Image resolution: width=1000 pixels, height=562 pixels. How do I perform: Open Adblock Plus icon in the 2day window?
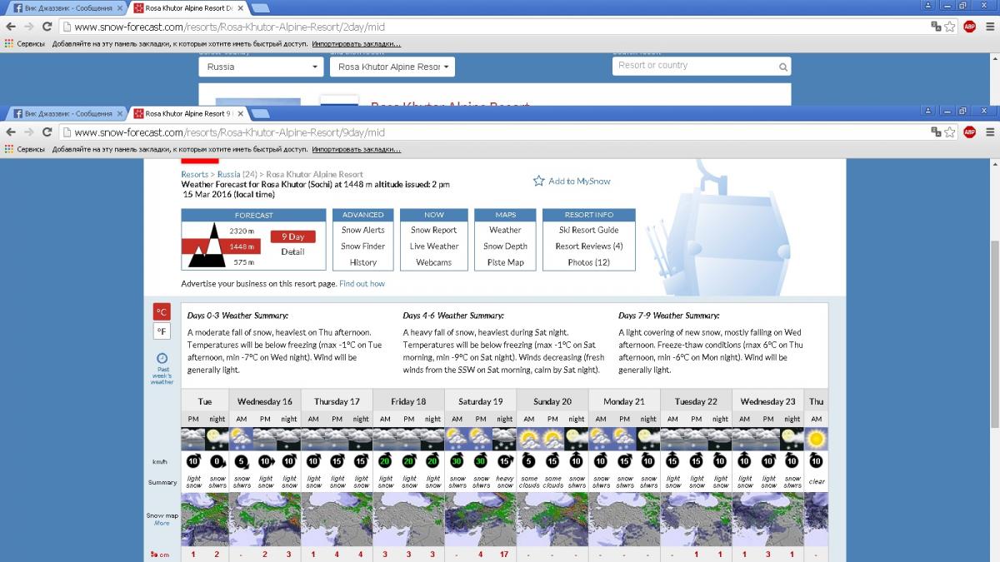[x=969, y=26]
